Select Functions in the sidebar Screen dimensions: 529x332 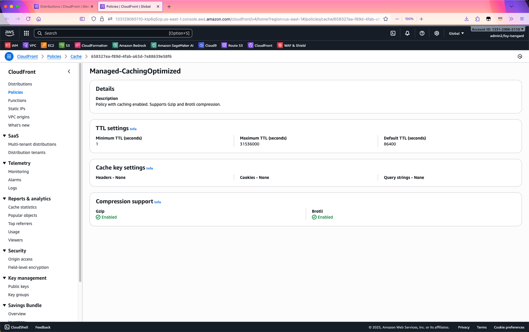pos(17,100)
